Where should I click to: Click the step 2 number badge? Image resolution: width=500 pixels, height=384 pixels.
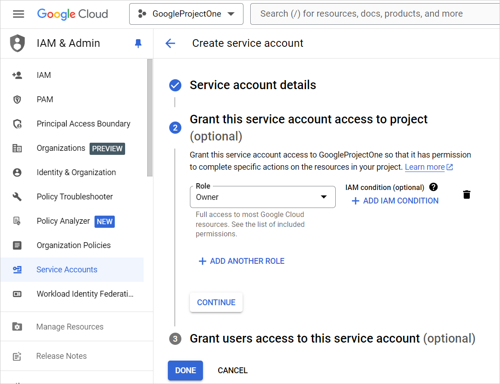coord(175,128)
